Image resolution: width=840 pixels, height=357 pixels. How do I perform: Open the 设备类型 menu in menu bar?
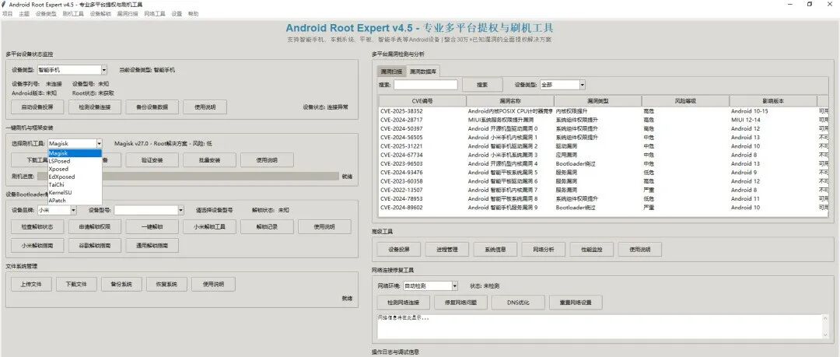tap(46, 14)
